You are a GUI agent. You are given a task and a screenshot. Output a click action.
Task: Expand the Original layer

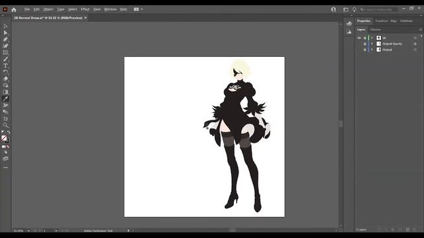pyautogui.click(x=372, y=50)
